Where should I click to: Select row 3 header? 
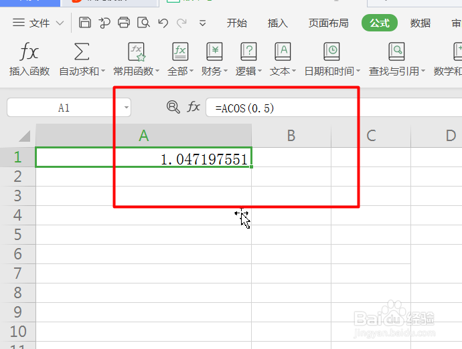(x=17, y=196)
